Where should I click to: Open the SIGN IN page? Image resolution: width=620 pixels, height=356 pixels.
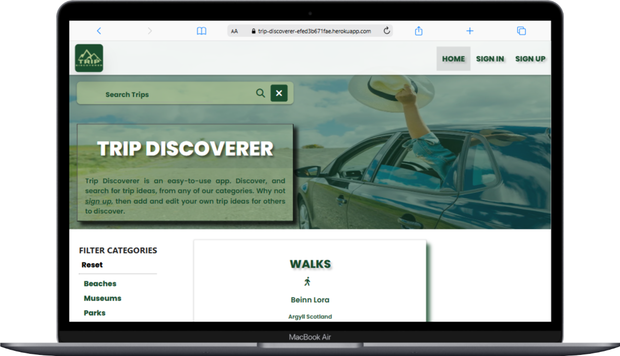click(490, 59)
